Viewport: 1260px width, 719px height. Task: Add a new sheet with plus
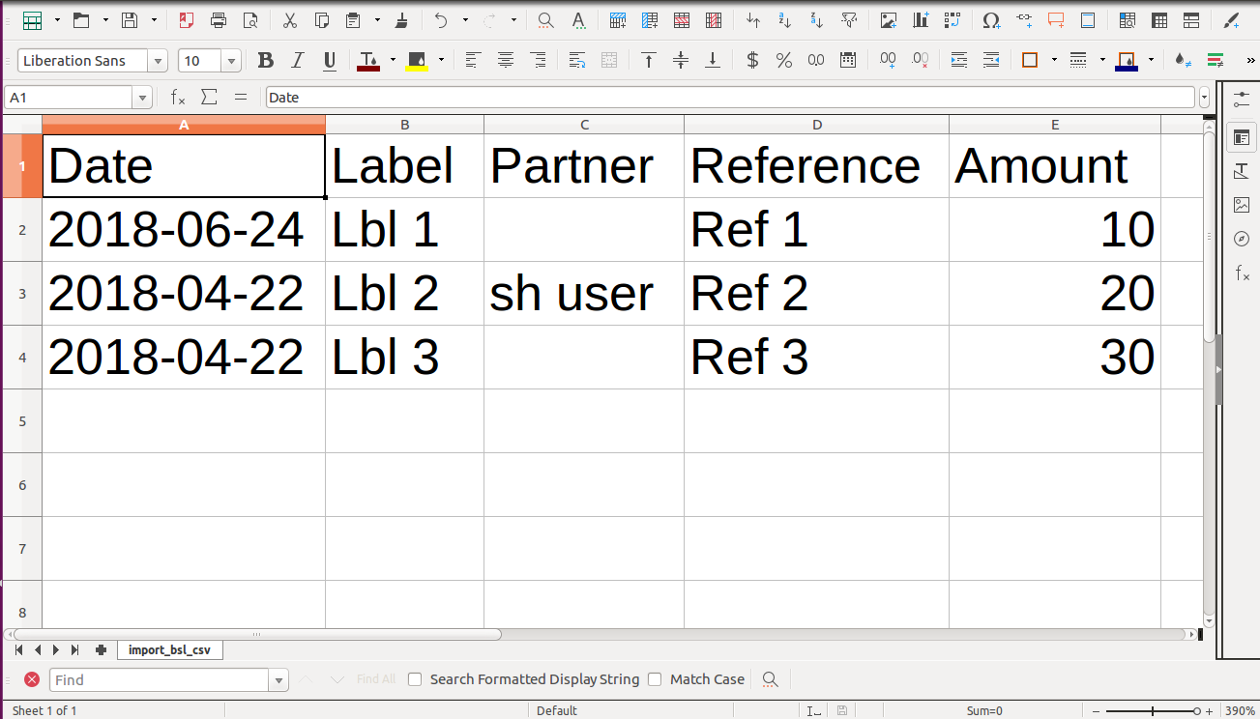pyautogui.click(x=101, y=650)
